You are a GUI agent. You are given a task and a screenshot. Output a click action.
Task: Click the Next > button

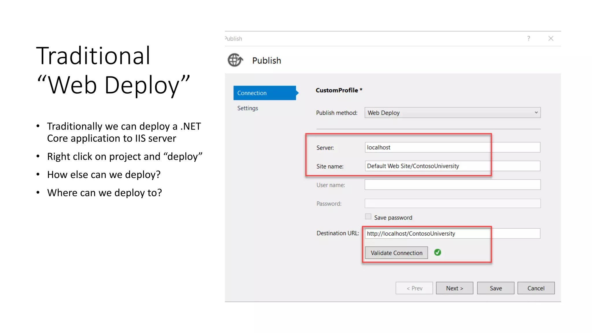coord(454,288)
